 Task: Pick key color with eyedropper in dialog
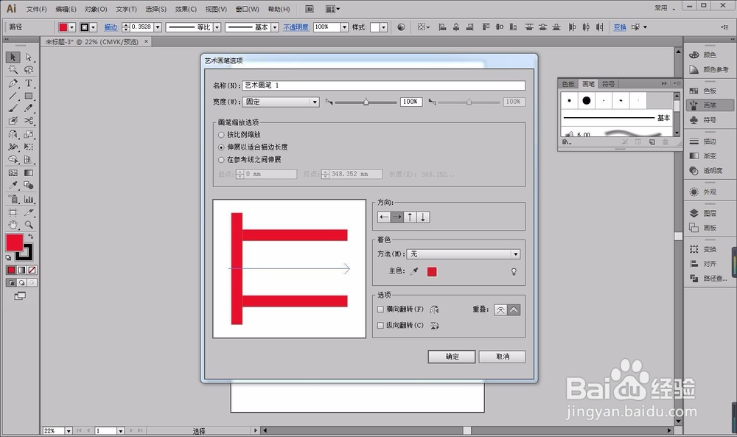point(414,271)
